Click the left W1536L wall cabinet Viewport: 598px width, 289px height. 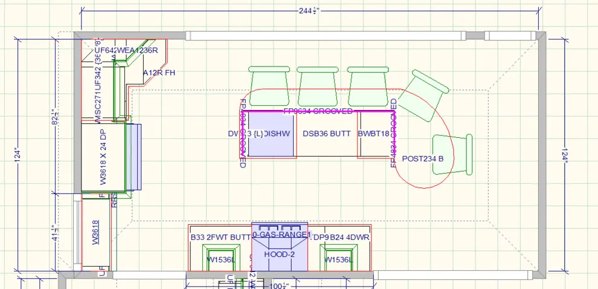(x=221, y=258)
